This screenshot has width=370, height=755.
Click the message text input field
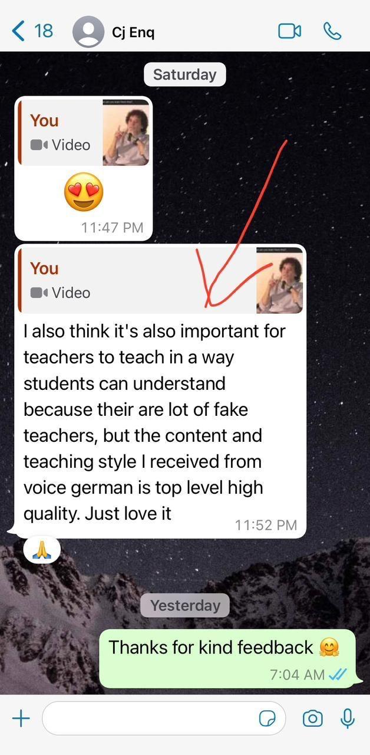[164, 718]
